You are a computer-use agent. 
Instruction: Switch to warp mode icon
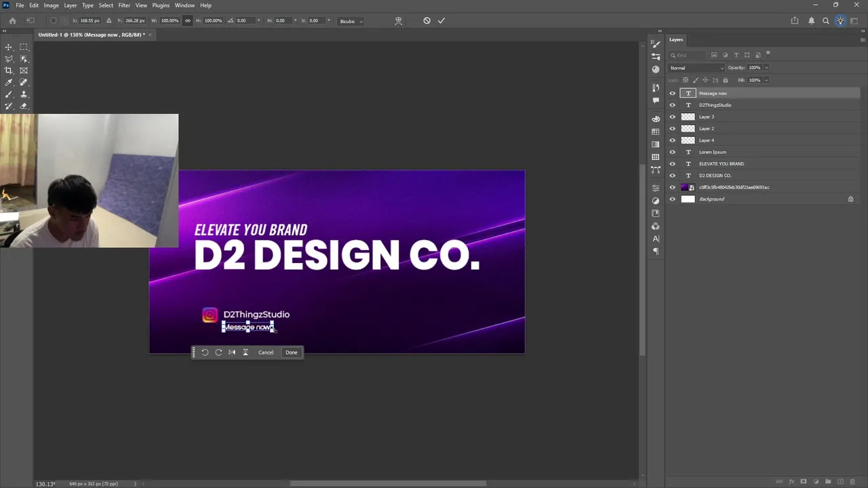pos(399,21)
